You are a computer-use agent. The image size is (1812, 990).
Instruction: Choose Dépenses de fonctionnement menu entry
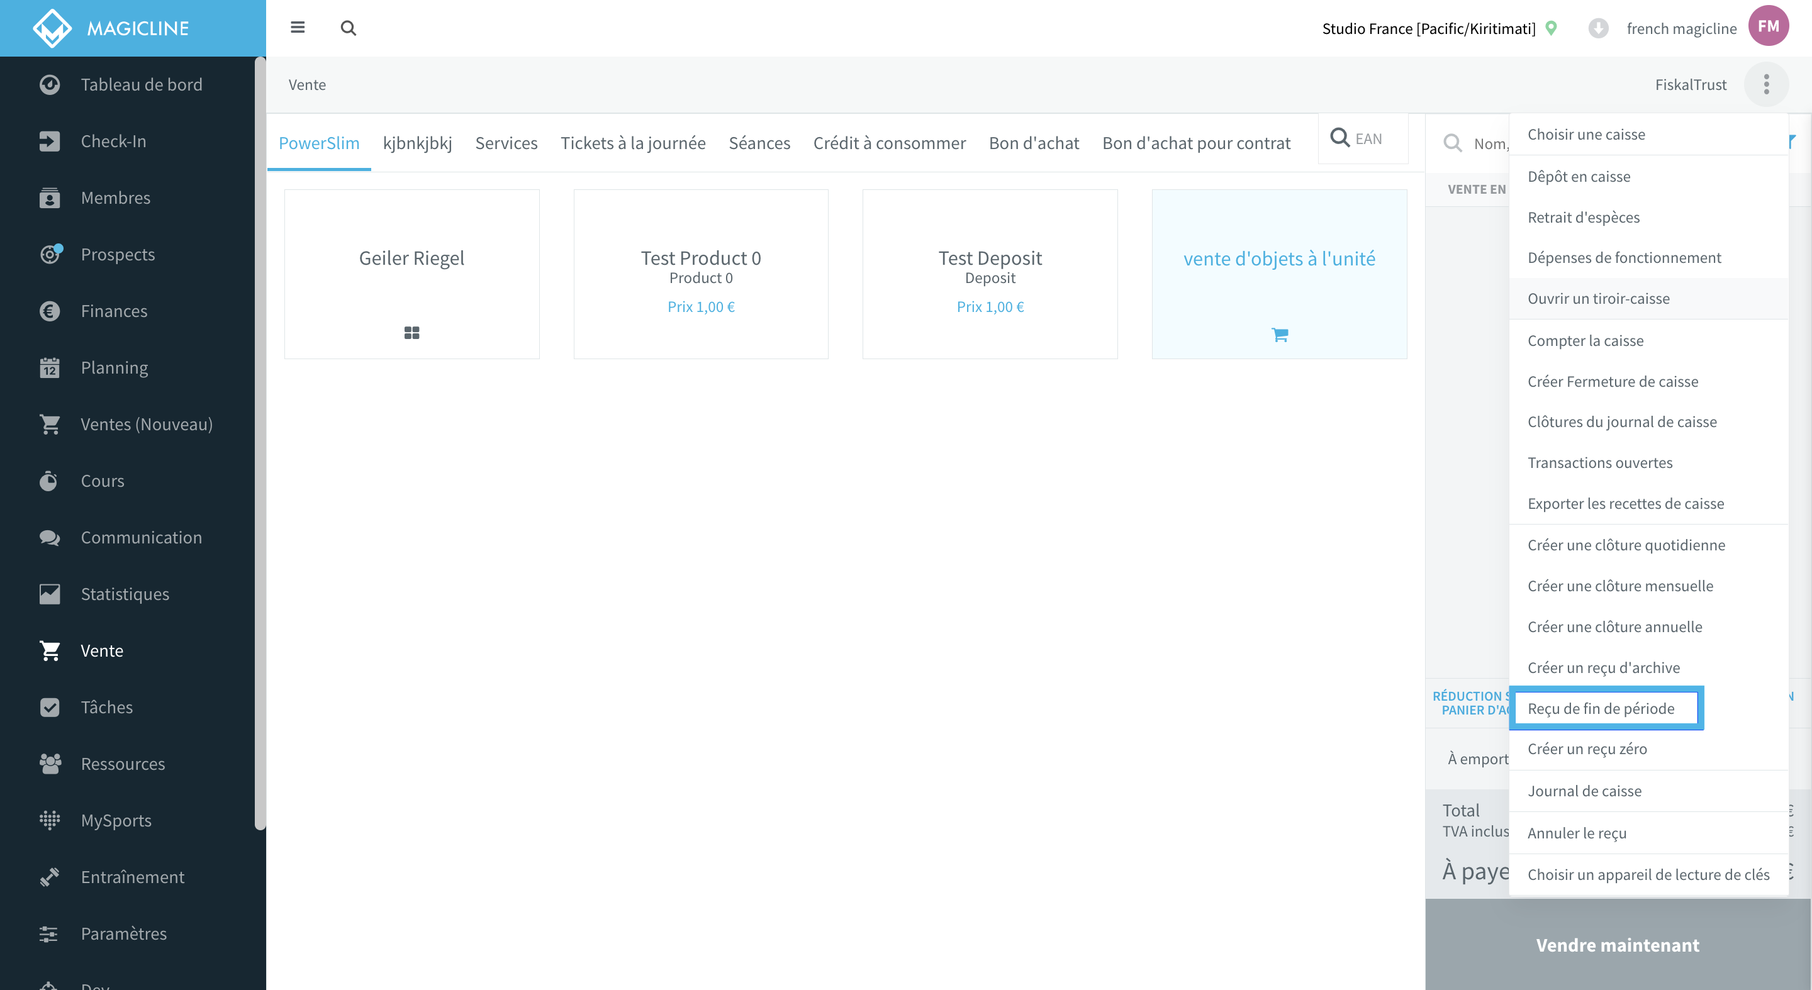click(1649, 258)
